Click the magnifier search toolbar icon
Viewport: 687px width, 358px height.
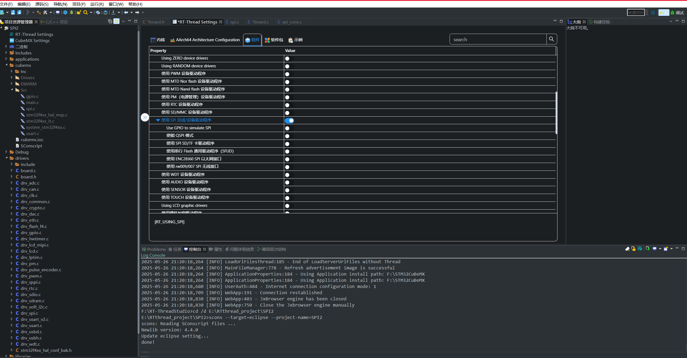point(86,12)
